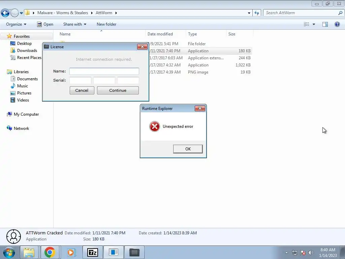Change view using the views icon
The width and height of the screenshot is (345, 259).
click(x=307, y=24)
